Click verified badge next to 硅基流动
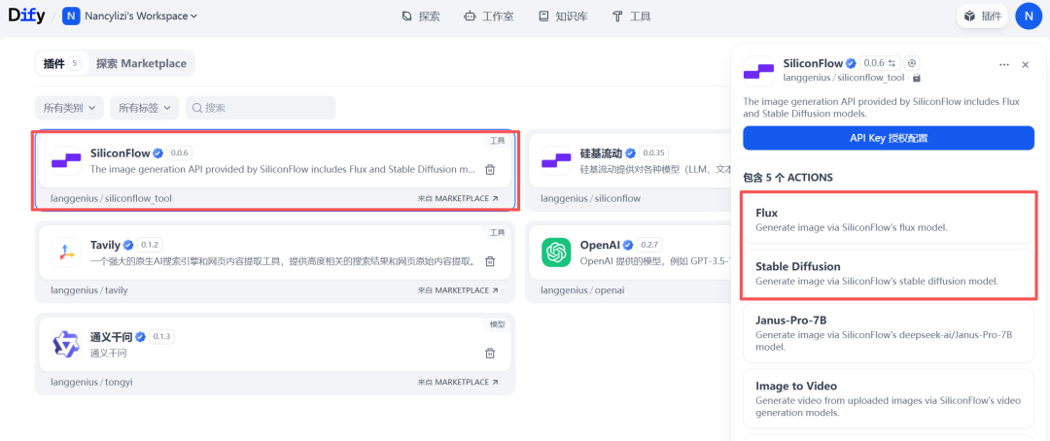This screenshot has width=1050, height=441. coord(631,153)
